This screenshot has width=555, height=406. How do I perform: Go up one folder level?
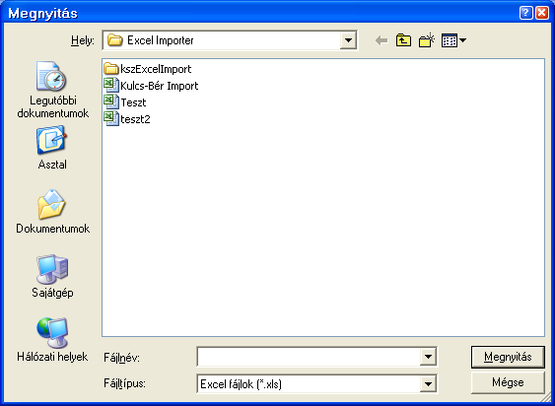[x=403, y=40]
